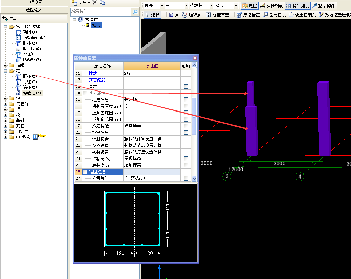The width and height of the screenshot is (351, 279).
Task: Click the 搜索构件 search input field
Action: coord(101,11)
